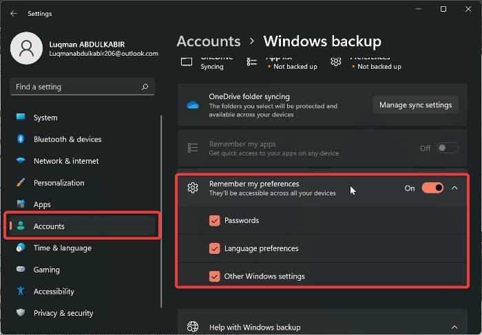Image resolution: width=482 pixels, height=335 pixels.
Task: Open Network & internet category
Action: pos(83,161)
